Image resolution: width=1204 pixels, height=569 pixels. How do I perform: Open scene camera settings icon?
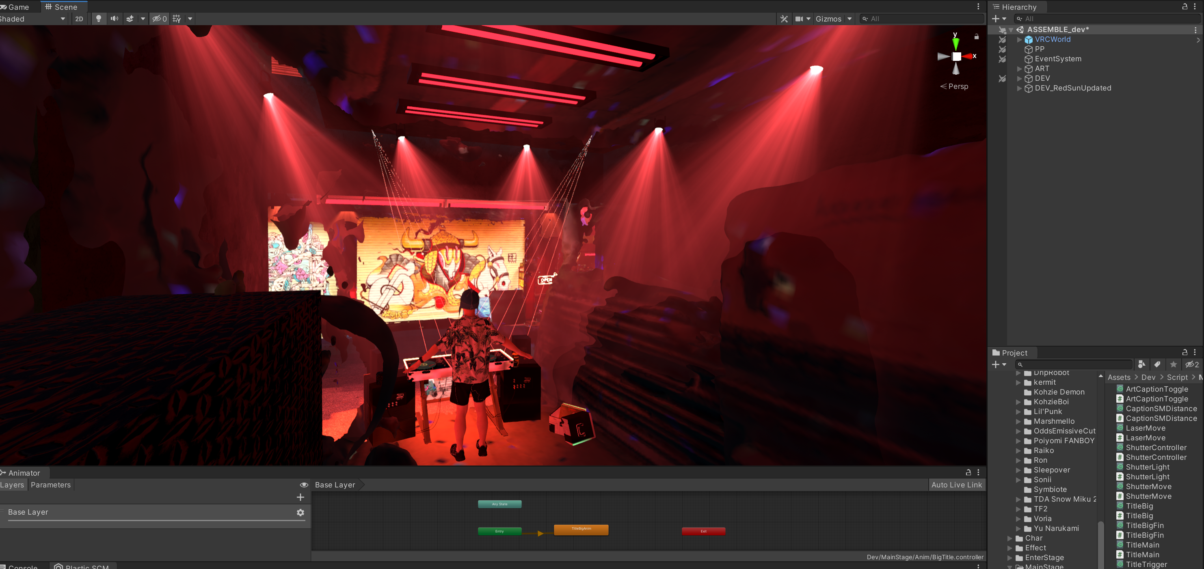[799, 19]
